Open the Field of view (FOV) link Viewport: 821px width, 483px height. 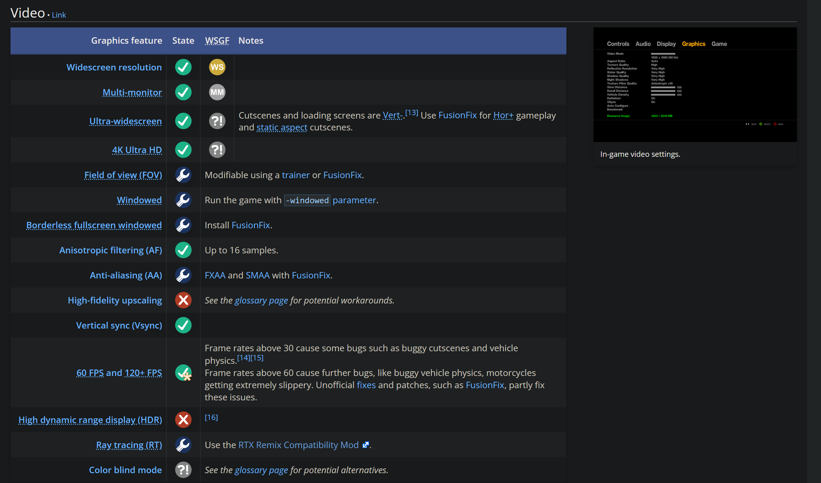point(123,175)
